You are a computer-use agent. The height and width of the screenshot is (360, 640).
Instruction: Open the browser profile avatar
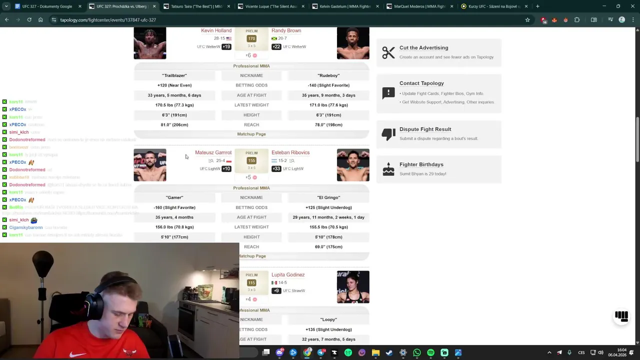(x=621, y=20)
